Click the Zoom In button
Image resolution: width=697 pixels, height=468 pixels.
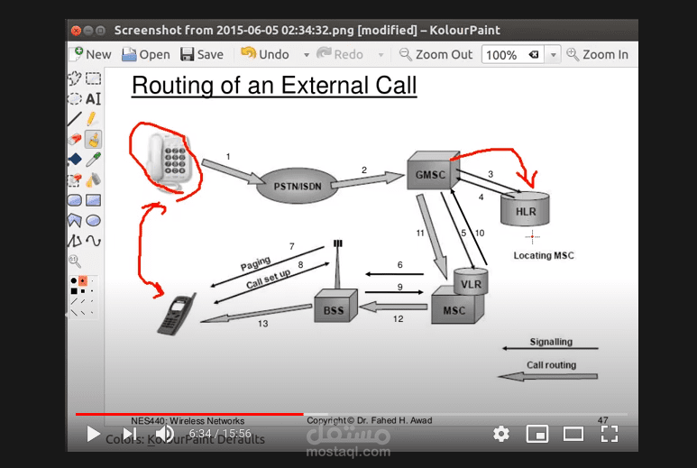pos(598,54)
